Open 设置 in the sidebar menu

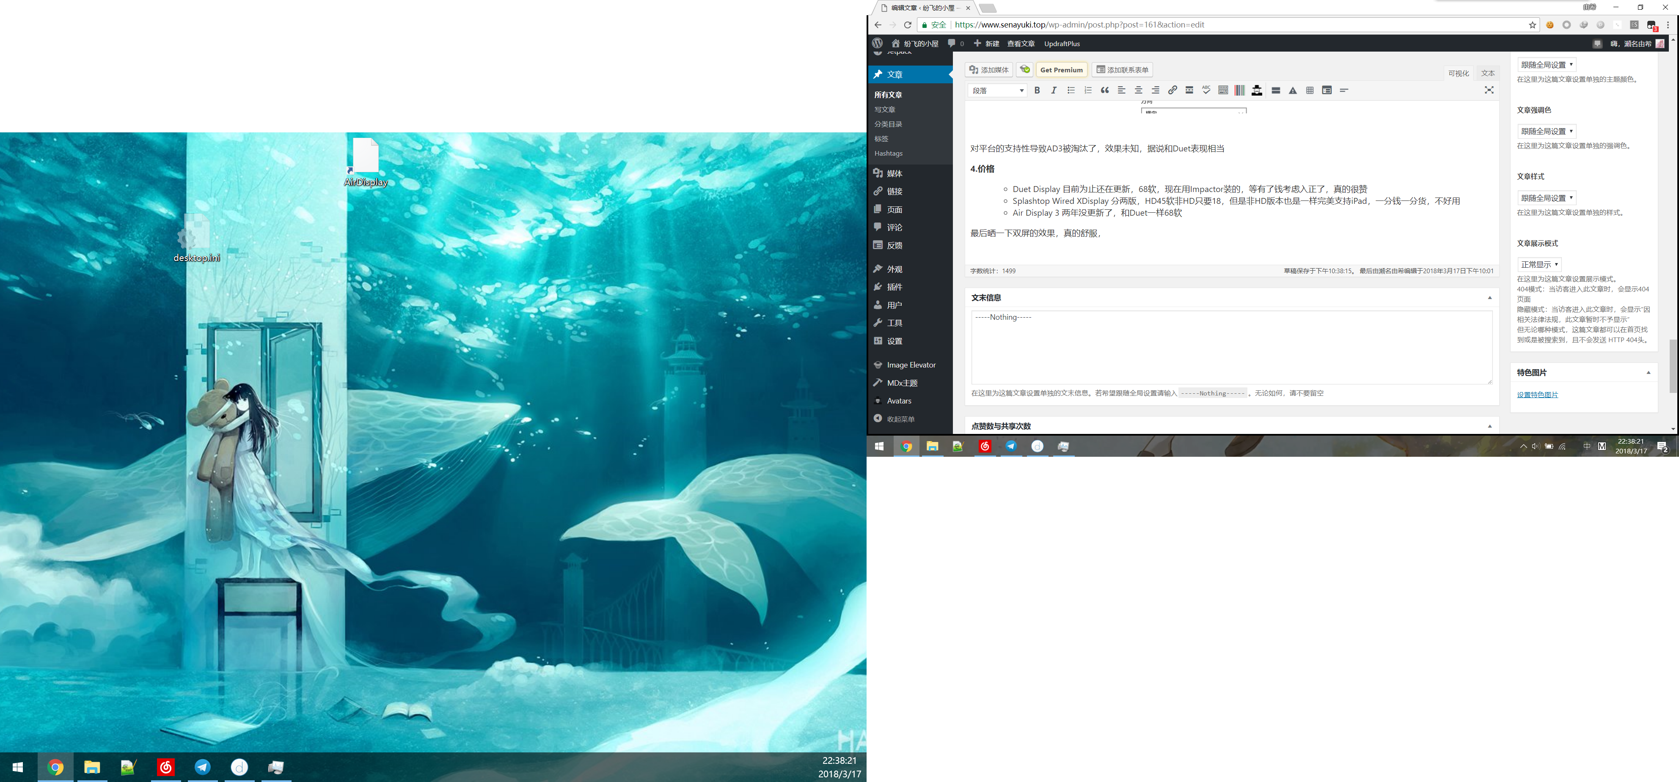pyautogui.click(x=910, y=341)
